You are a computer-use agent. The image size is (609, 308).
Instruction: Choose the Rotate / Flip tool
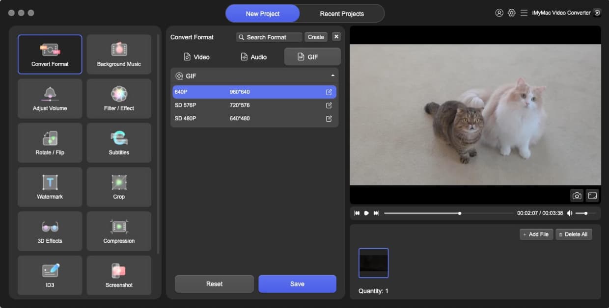(x=50, y=142)
